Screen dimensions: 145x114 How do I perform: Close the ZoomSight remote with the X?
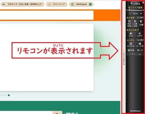coord(143,2)
